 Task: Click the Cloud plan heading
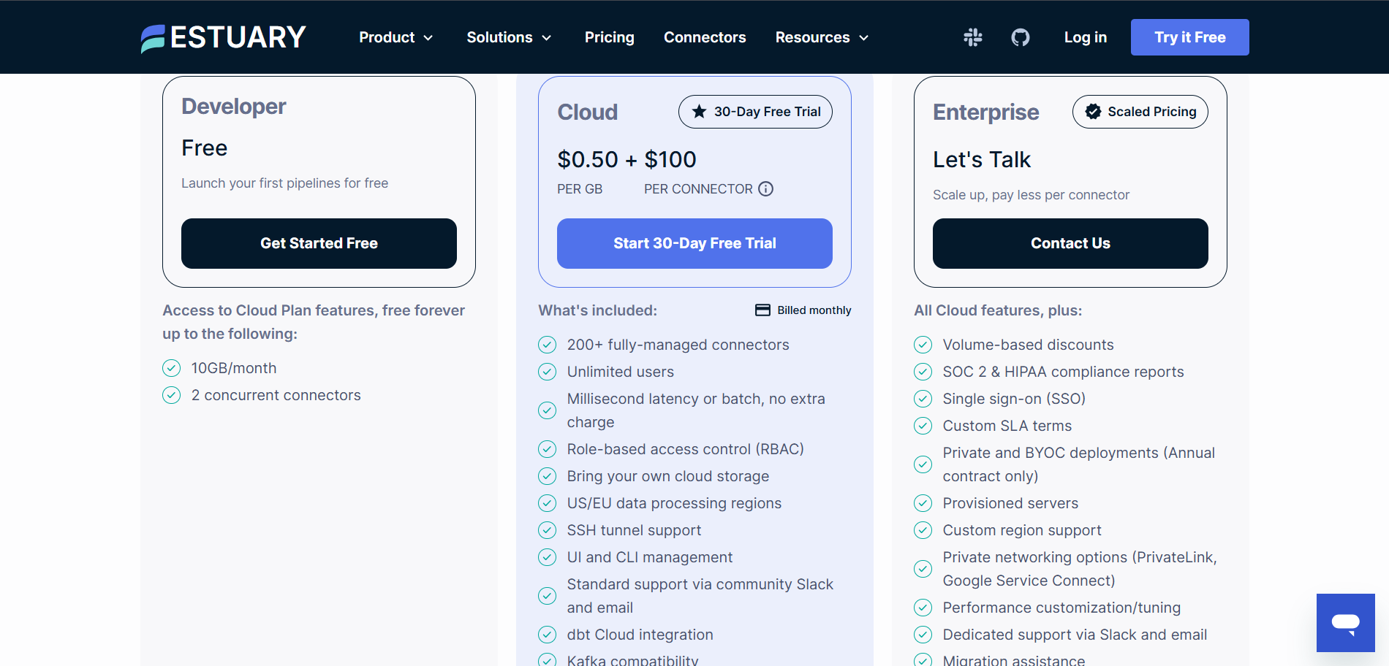coord(588,112)
